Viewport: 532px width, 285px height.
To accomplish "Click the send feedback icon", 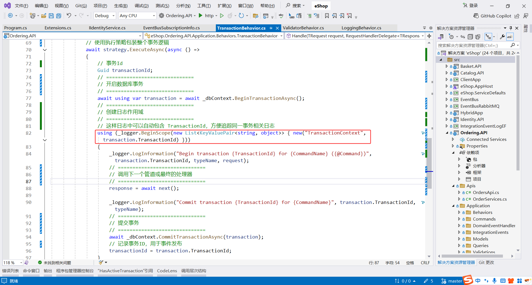I will (x=525, y=16).
